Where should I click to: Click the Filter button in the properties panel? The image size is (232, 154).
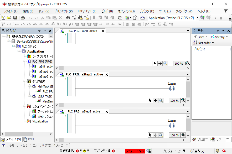[200, 37]
